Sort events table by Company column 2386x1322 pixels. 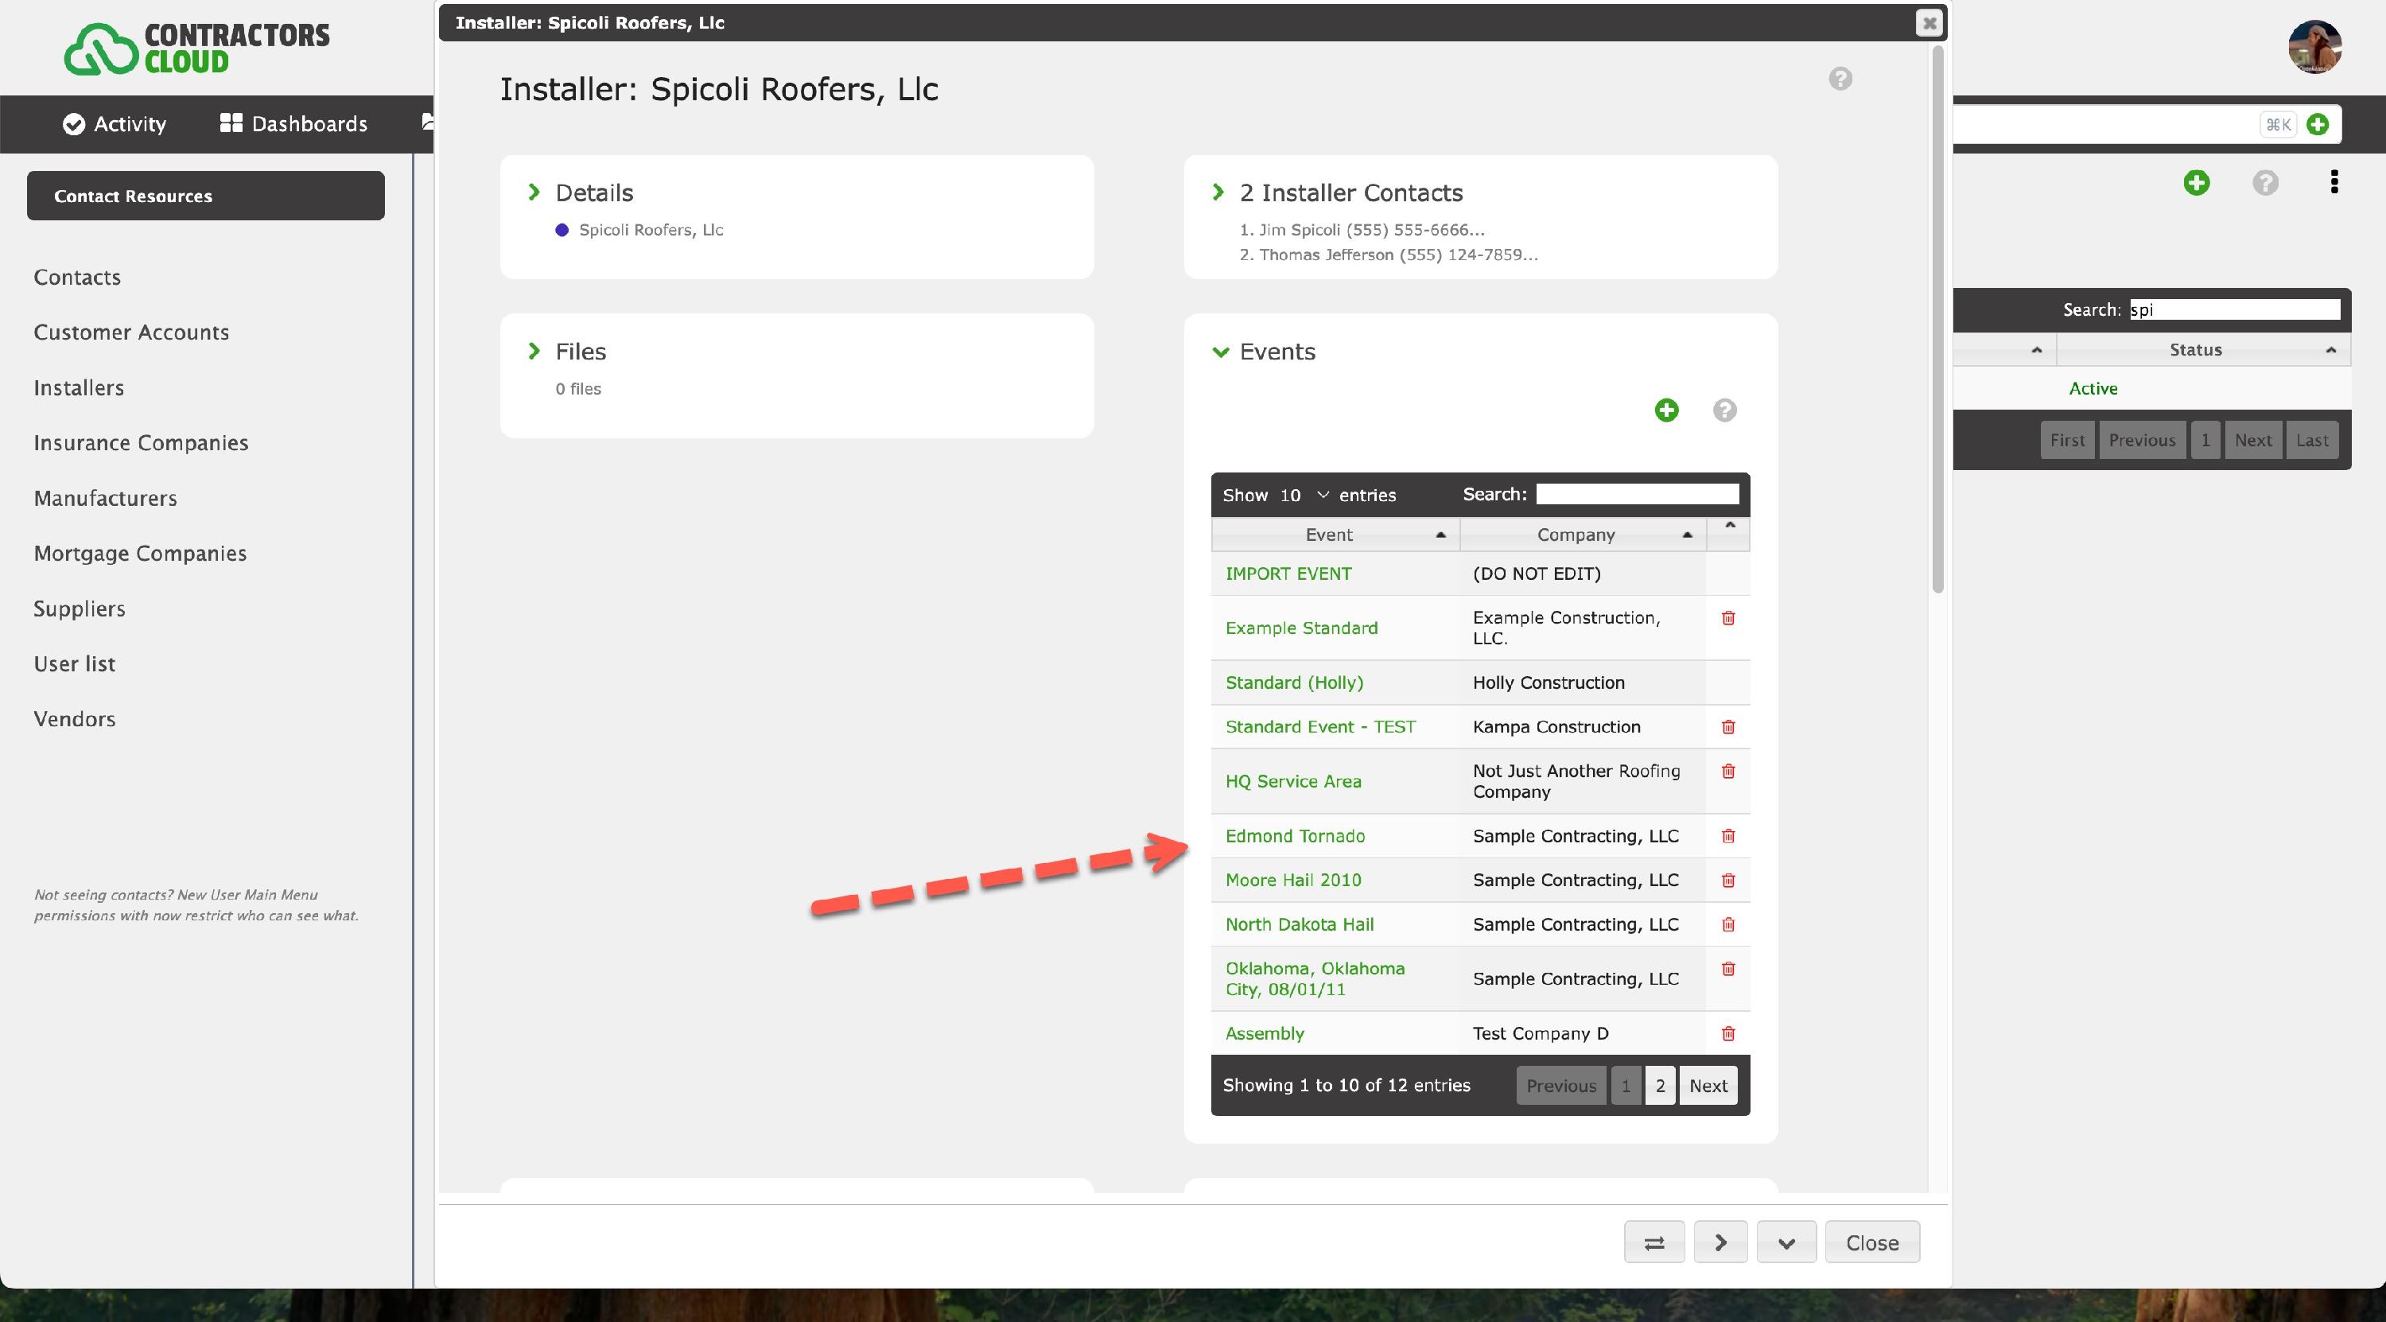1583,535
